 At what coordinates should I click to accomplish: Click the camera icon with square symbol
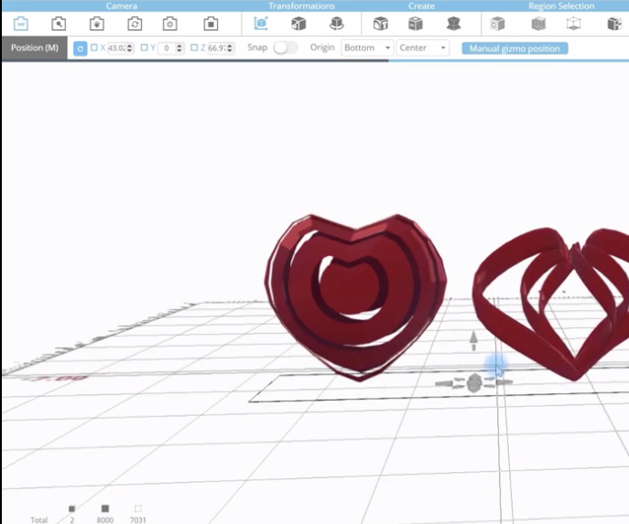coord(211,24)
